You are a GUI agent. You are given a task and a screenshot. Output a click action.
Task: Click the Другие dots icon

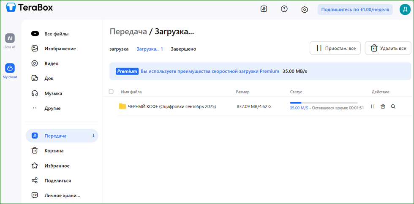[x=35, y=108]
